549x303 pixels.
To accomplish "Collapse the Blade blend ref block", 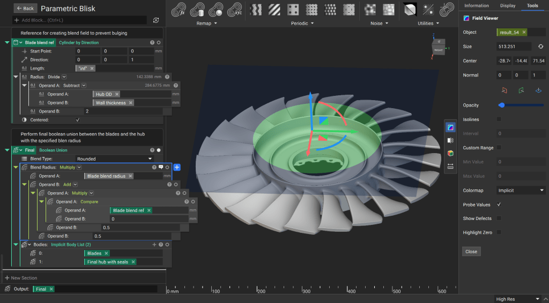I will coord(7,42).
